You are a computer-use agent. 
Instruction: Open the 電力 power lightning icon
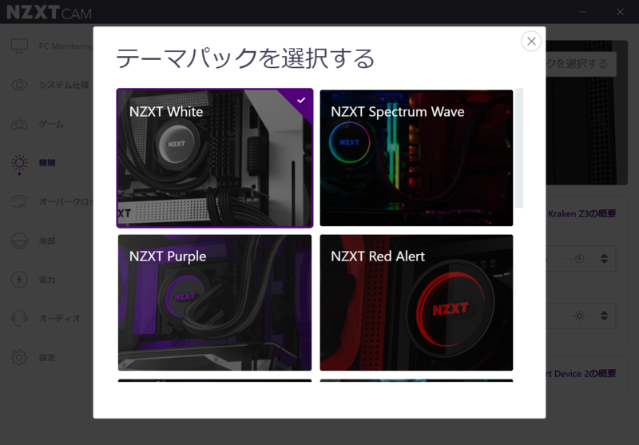[x=19, y=280]
